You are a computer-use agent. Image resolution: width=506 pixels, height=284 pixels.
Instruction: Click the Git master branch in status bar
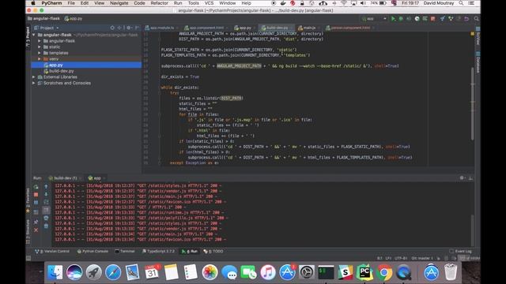[x=423, y=258]
